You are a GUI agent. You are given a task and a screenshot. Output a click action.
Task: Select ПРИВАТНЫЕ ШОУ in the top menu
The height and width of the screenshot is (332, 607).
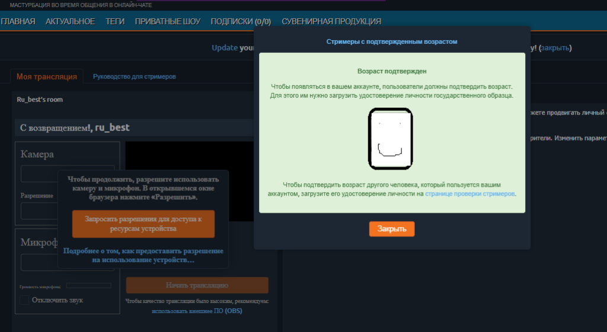(168, 21)
